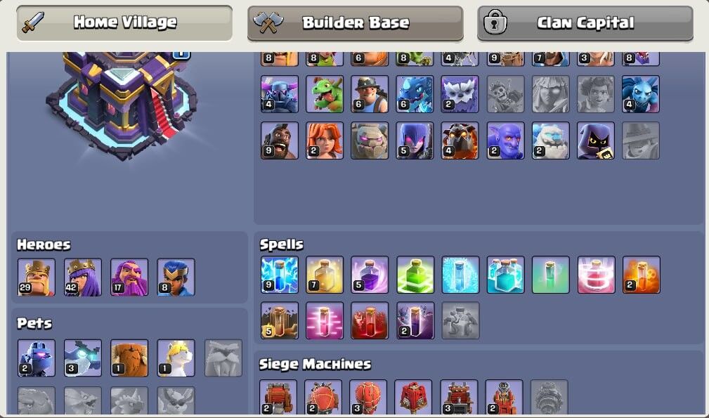Image resolution: width=709 pixels, height=418 pixels.
Task: Select the Archer Queen hero icon
Action: click(83, 277)
